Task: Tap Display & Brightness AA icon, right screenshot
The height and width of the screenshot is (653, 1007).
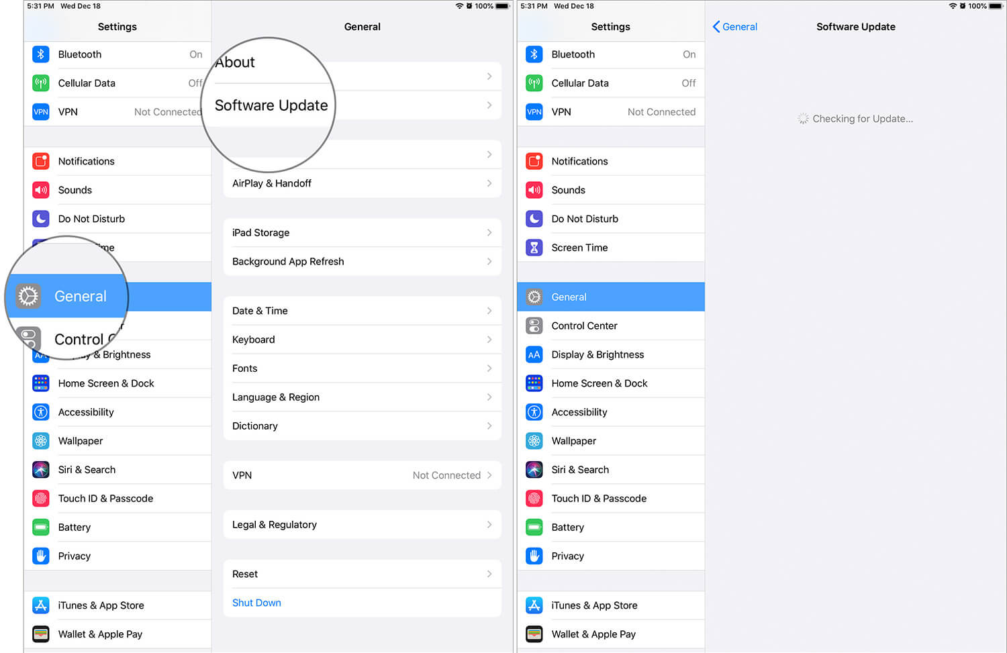Action: pyautogui.click(x=534, y=354)
